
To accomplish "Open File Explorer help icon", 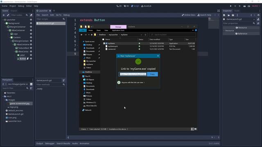I will coord(196,30).
